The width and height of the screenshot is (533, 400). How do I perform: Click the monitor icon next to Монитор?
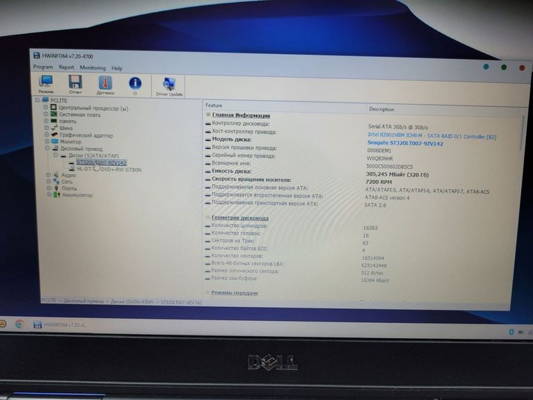click(55, 141)
